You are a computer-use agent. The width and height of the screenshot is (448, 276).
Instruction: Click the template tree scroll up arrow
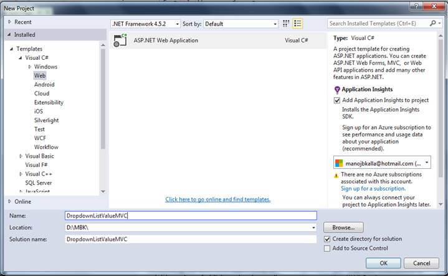click(x=103, y=45)
